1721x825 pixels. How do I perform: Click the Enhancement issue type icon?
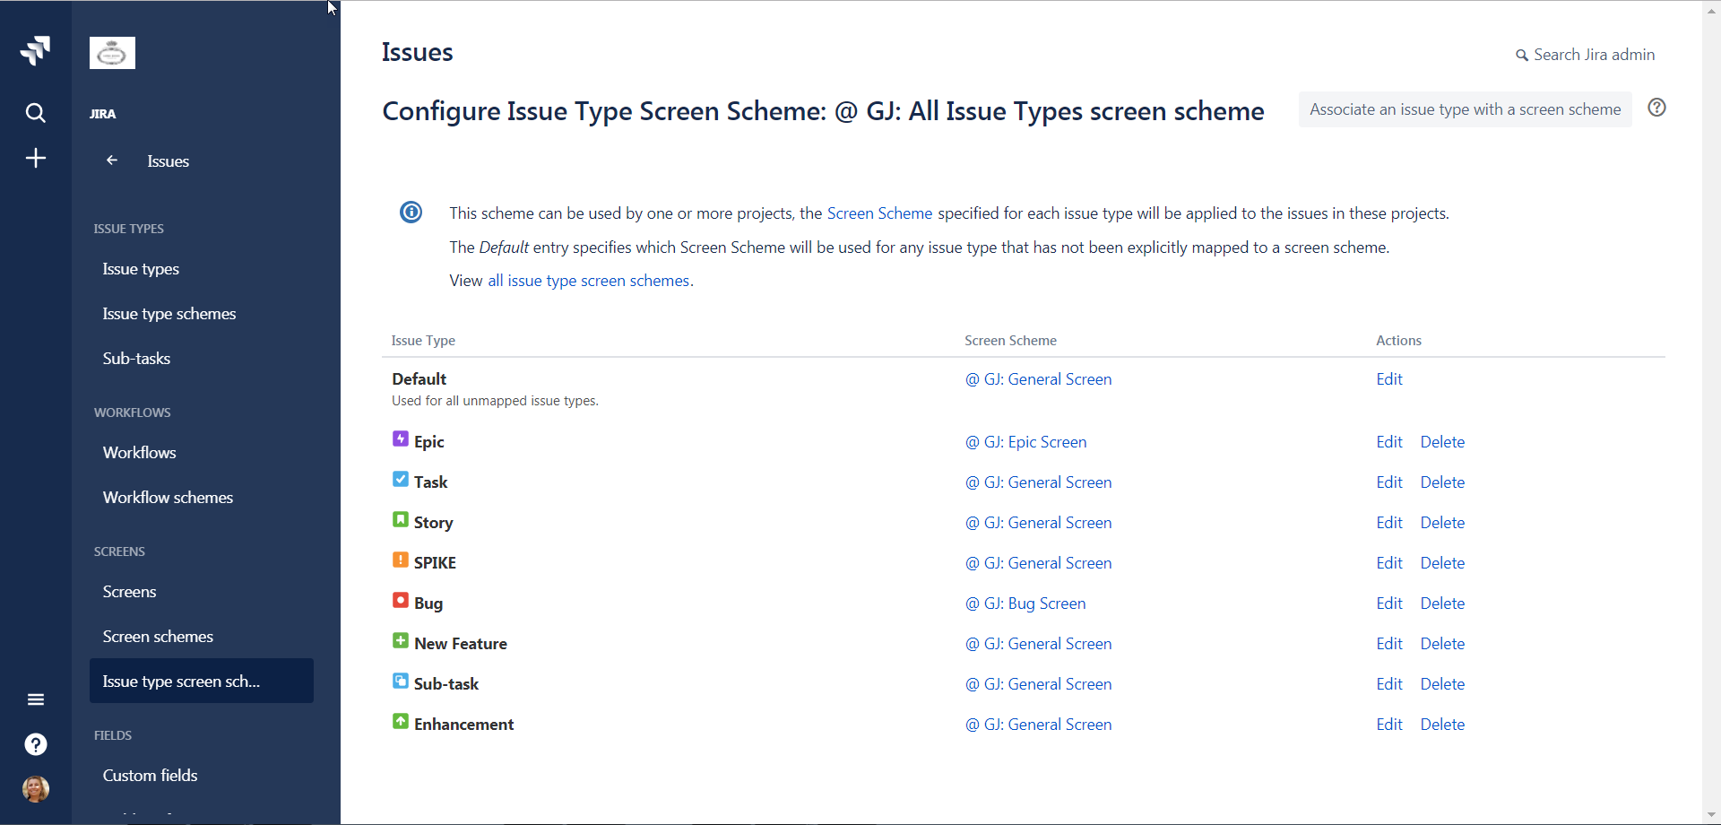click(x=400, y=721)
